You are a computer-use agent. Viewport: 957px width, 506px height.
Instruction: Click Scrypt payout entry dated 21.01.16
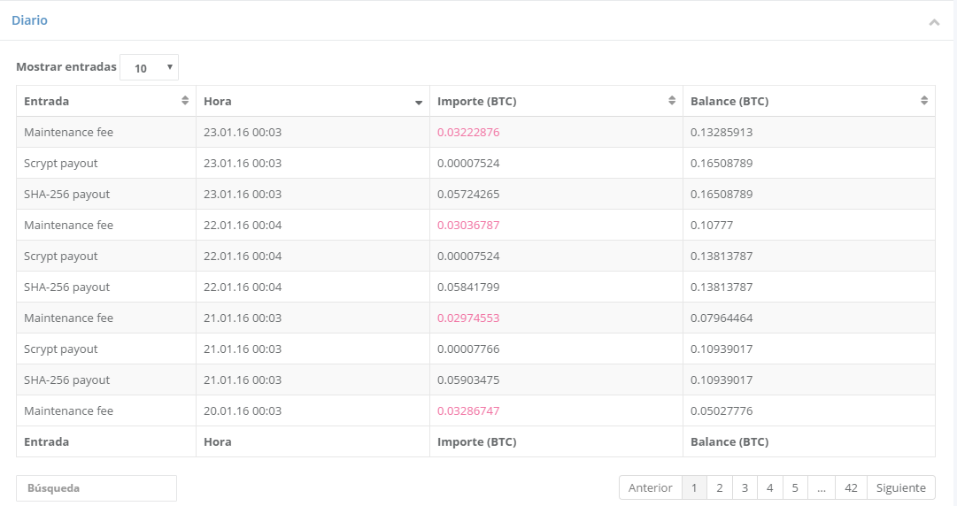[60, 349]
